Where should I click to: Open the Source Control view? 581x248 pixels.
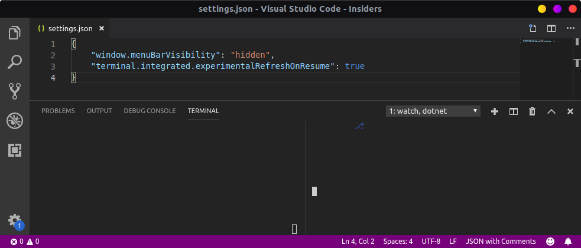coord(15,91)
